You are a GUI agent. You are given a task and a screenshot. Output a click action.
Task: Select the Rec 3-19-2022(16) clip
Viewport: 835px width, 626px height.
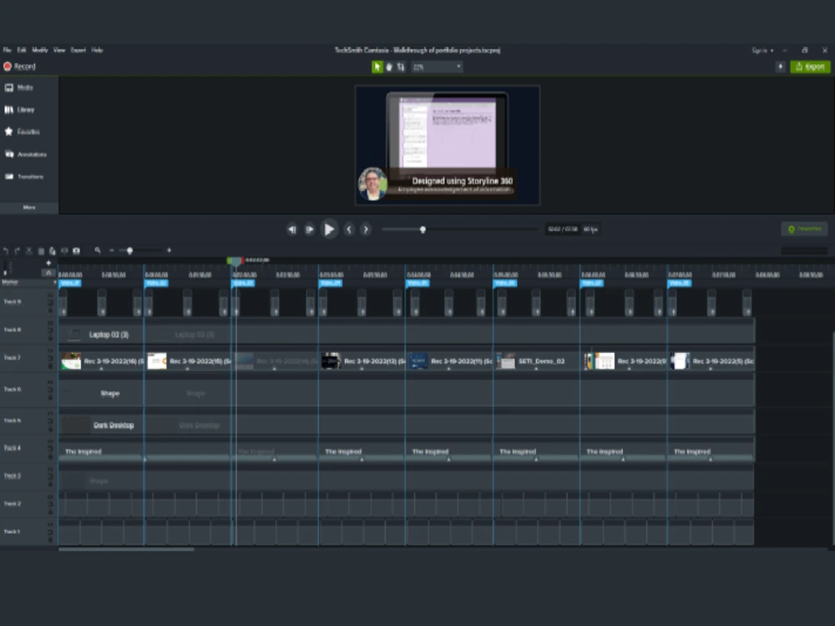click(101, 361)
